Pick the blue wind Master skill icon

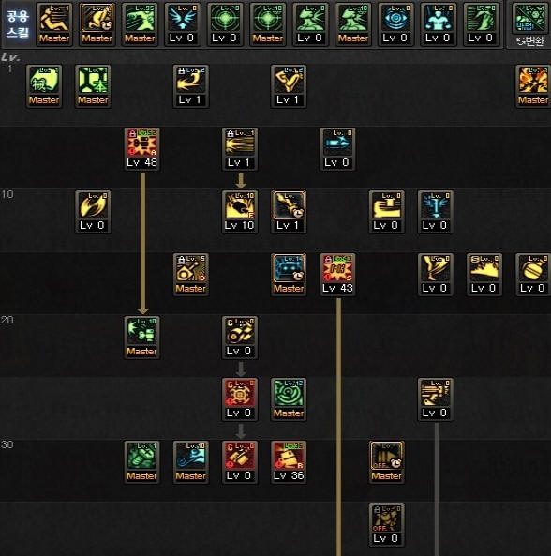[191, 462]
